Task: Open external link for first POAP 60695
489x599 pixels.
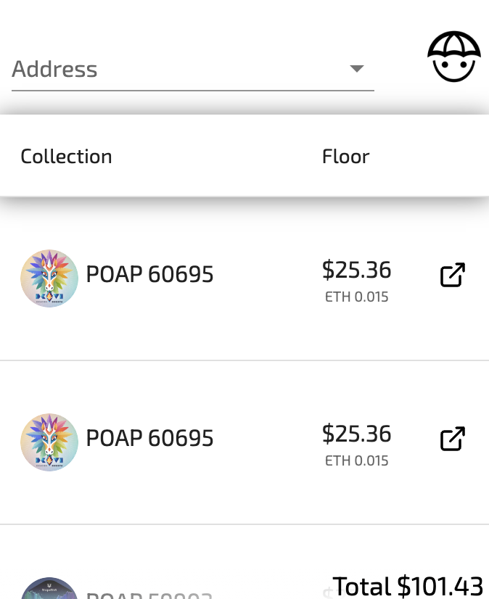Action: [x=453, y=276]
